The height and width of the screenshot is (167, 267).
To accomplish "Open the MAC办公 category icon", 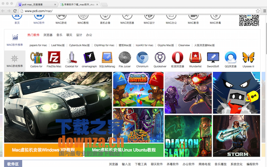I will 171,17.
